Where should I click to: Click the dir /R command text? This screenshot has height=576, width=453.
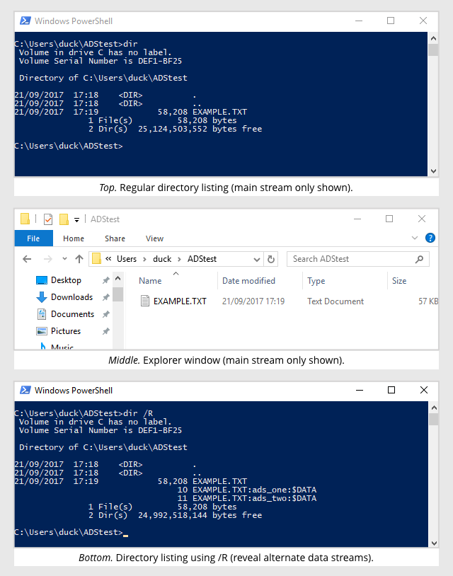[x=138, y=413]
